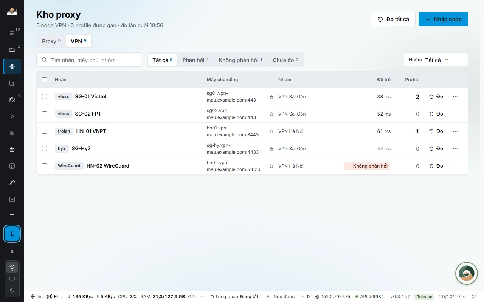Click the Nhập node button
This screenshot has height=302, width=484.
coord(443,19)
